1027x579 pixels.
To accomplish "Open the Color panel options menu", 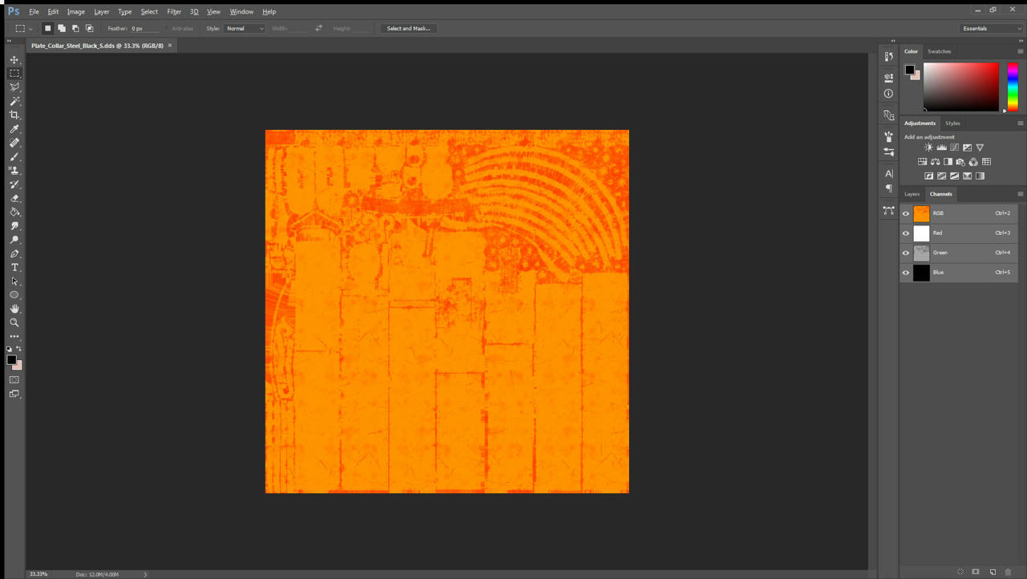I will coord(1020,51).
